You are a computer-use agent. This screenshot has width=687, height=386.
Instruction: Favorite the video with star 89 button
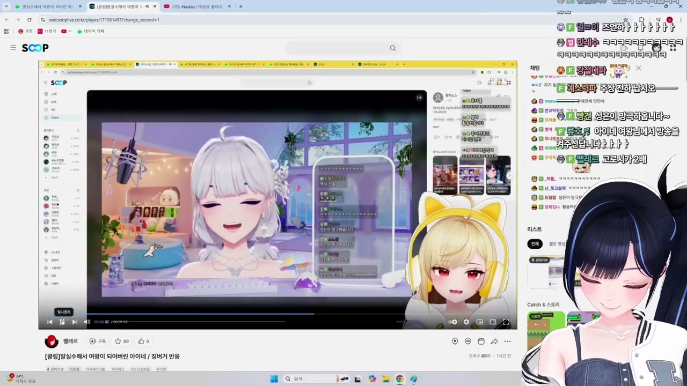point(121,341)
